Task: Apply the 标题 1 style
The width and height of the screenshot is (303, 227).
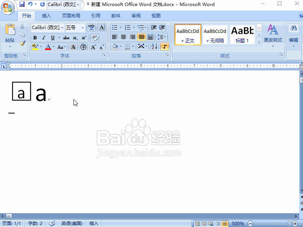Action: pyautogui.click(x=242, y=34)
